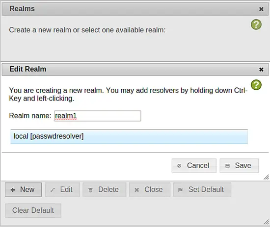270x227 pixels.
Task: Delete the selected realm
Action: pyautogui.click(x=105, y=190)
